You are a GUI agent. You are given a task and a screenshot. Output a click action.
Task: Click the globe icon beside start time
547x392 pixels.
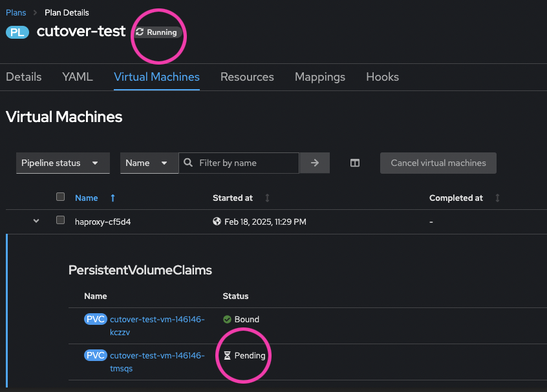(217, 222)
